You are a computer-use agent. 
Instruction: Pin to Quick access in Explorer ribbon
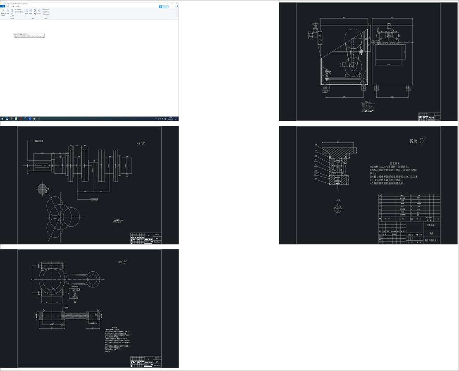(x=3, y=12)
